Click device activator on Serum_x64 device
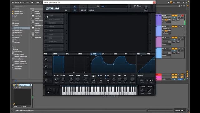Image resolution: width=200 pixels, height=113 pixels. [x=14, y=85]
